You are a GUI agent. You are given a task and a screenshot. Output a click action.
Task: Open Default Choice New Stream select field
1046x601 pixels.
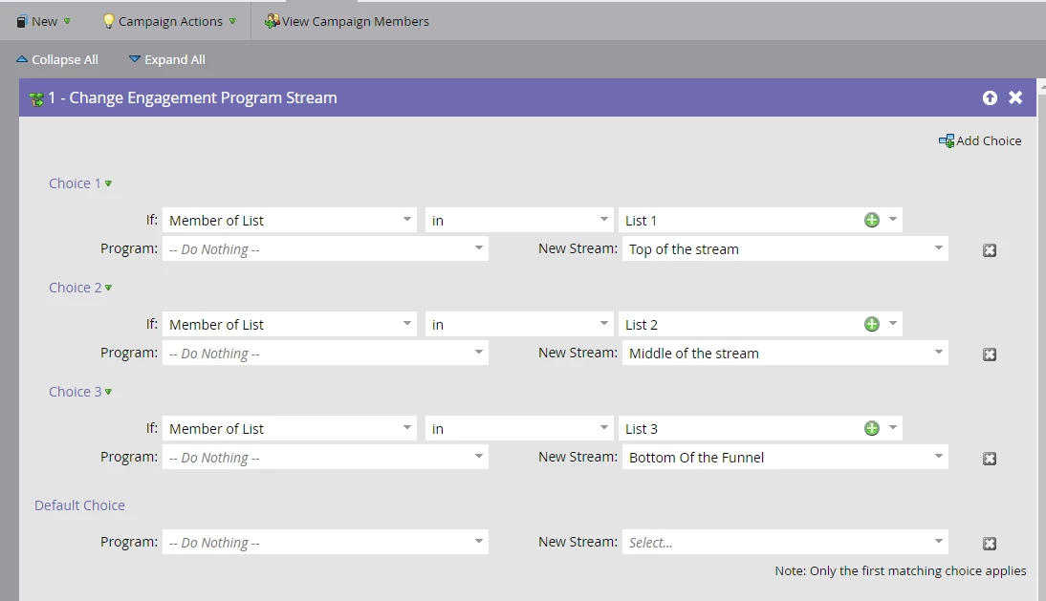[785, 542]
